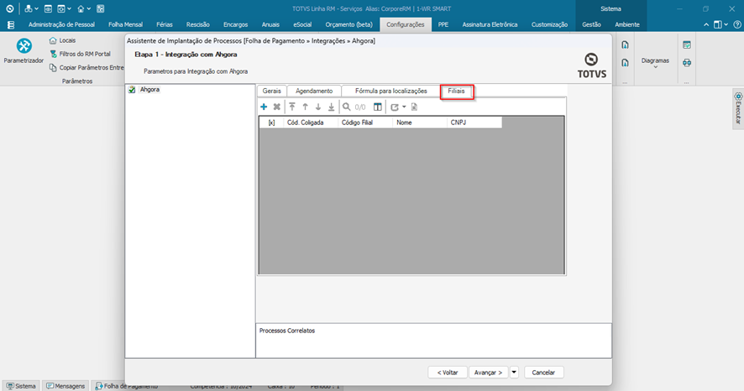Click the Excel sheet icon in grid toolbar
This screenshot has width=744, height=391.
click(414, 107)
